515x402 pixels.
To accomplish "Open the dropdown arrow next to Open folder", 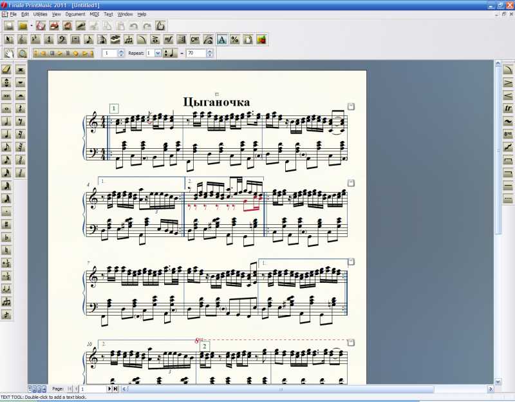I will (x=32, y=26).
